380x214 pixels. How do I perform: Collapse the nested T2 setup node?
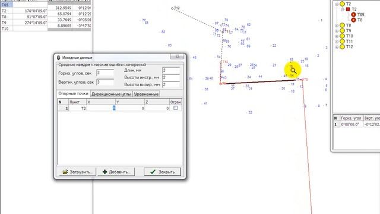tap(343, 10)
